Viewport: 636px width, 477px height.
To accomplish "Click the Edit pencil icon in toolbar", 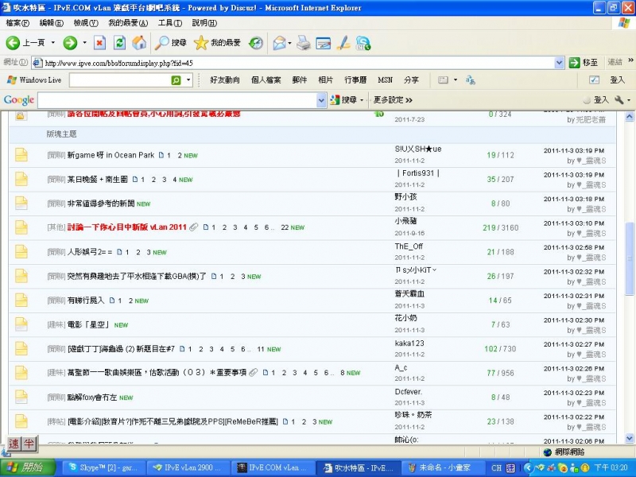I will pos(343,43).
